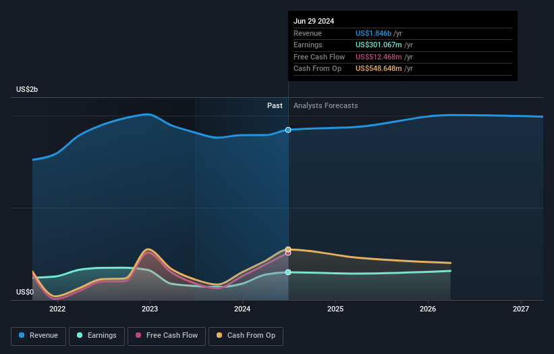Click the 'Past' section label
554x354 pixels.
tap(275, 105)
